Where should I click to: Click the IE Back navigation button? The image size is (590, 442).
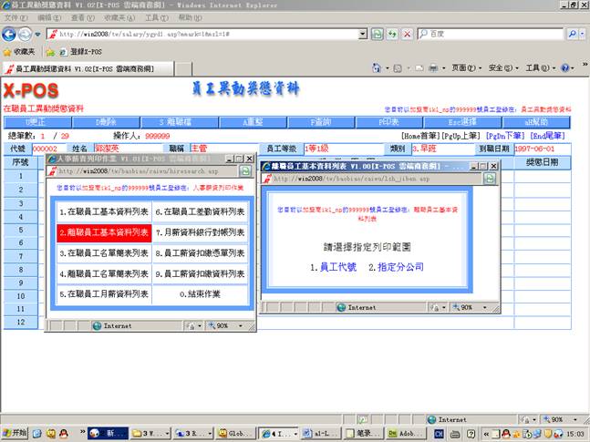pyautogui.click(x=11, y=34)
